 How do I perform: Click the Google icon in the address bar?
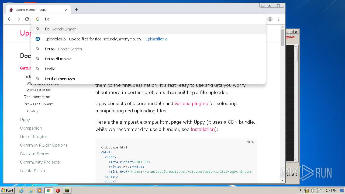[38, 19]
